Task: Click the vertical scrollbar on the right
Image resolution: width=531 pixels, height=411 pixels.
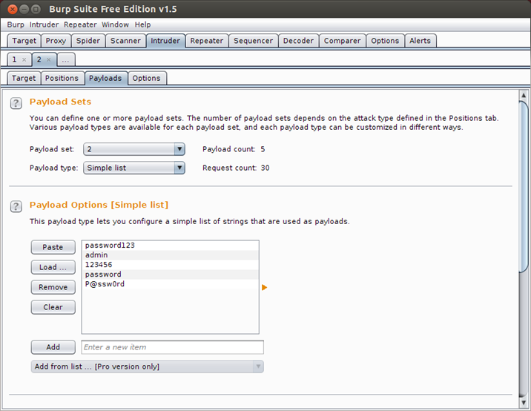Action: [524, 185]
